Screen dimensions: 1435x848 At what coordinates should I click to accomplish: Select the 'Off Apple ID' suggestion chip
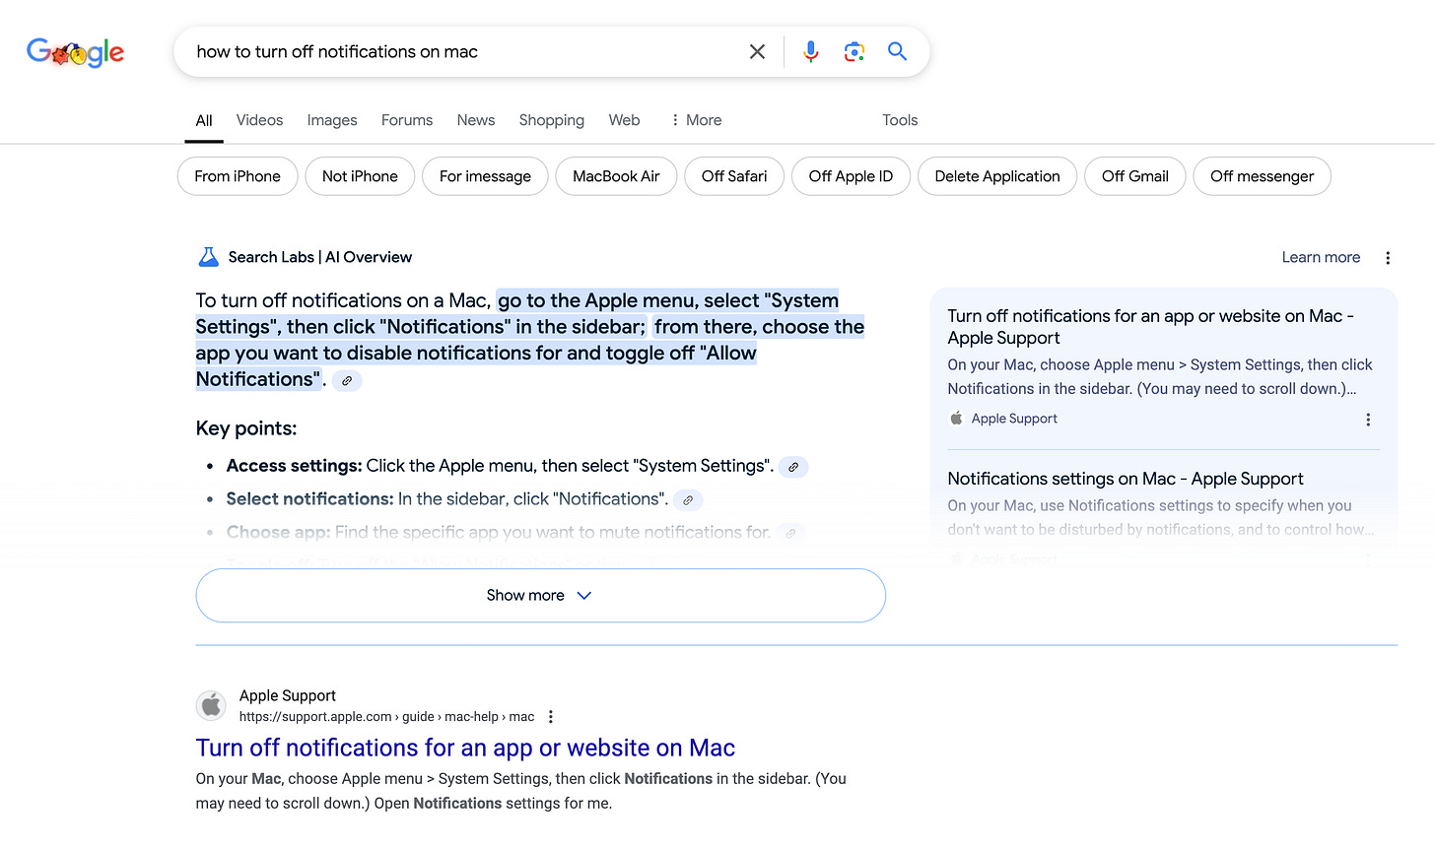pos(851,176)
